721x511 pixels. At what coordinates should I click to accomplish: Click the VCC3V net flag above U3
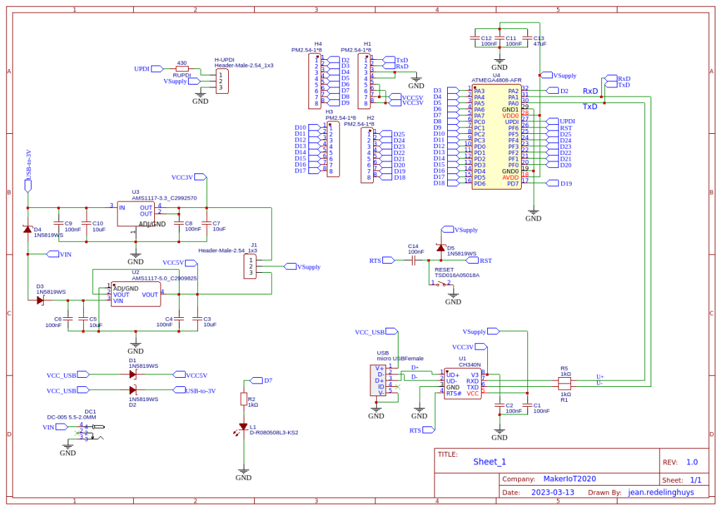click(x=189, y=177)
